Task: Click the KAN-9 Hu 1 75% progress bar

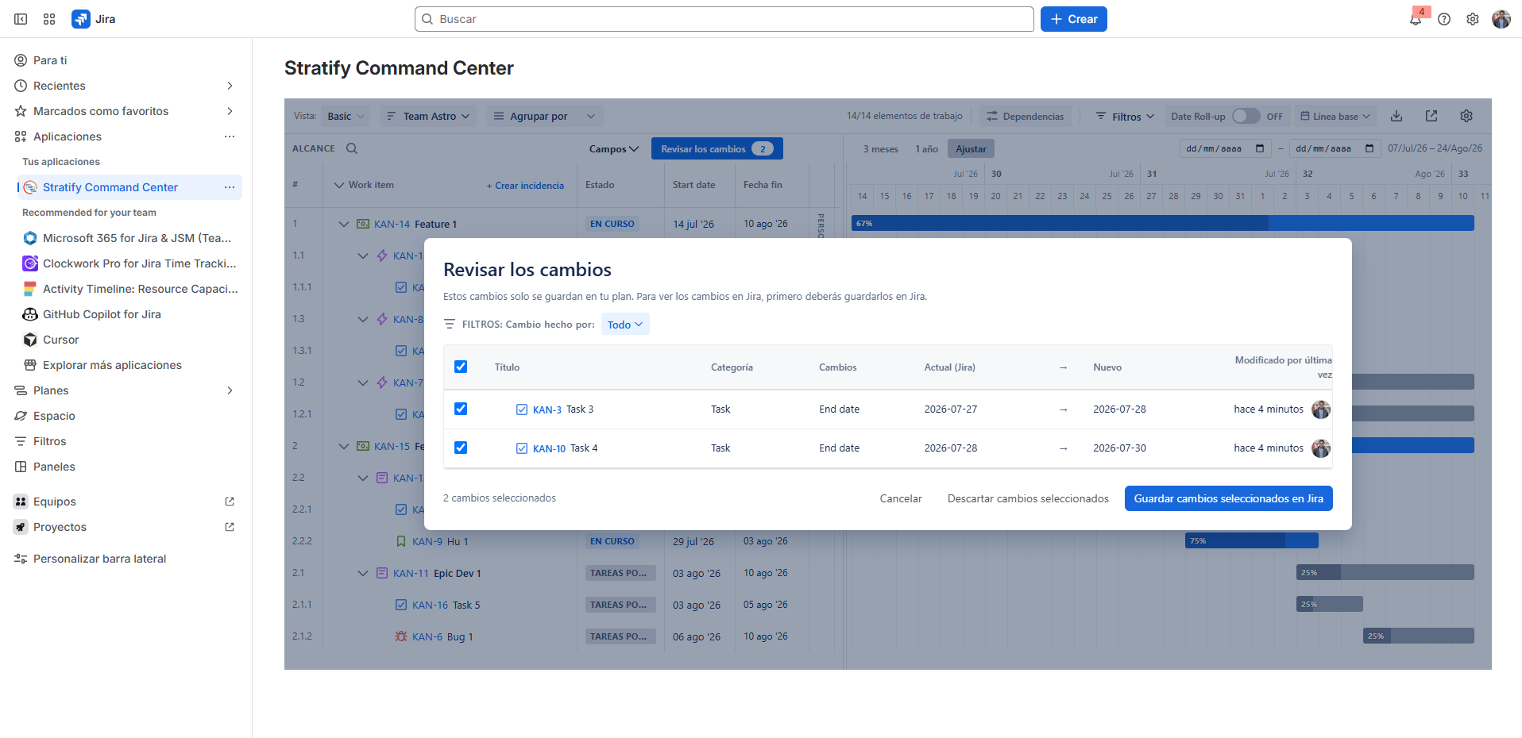Action: 1251,540
